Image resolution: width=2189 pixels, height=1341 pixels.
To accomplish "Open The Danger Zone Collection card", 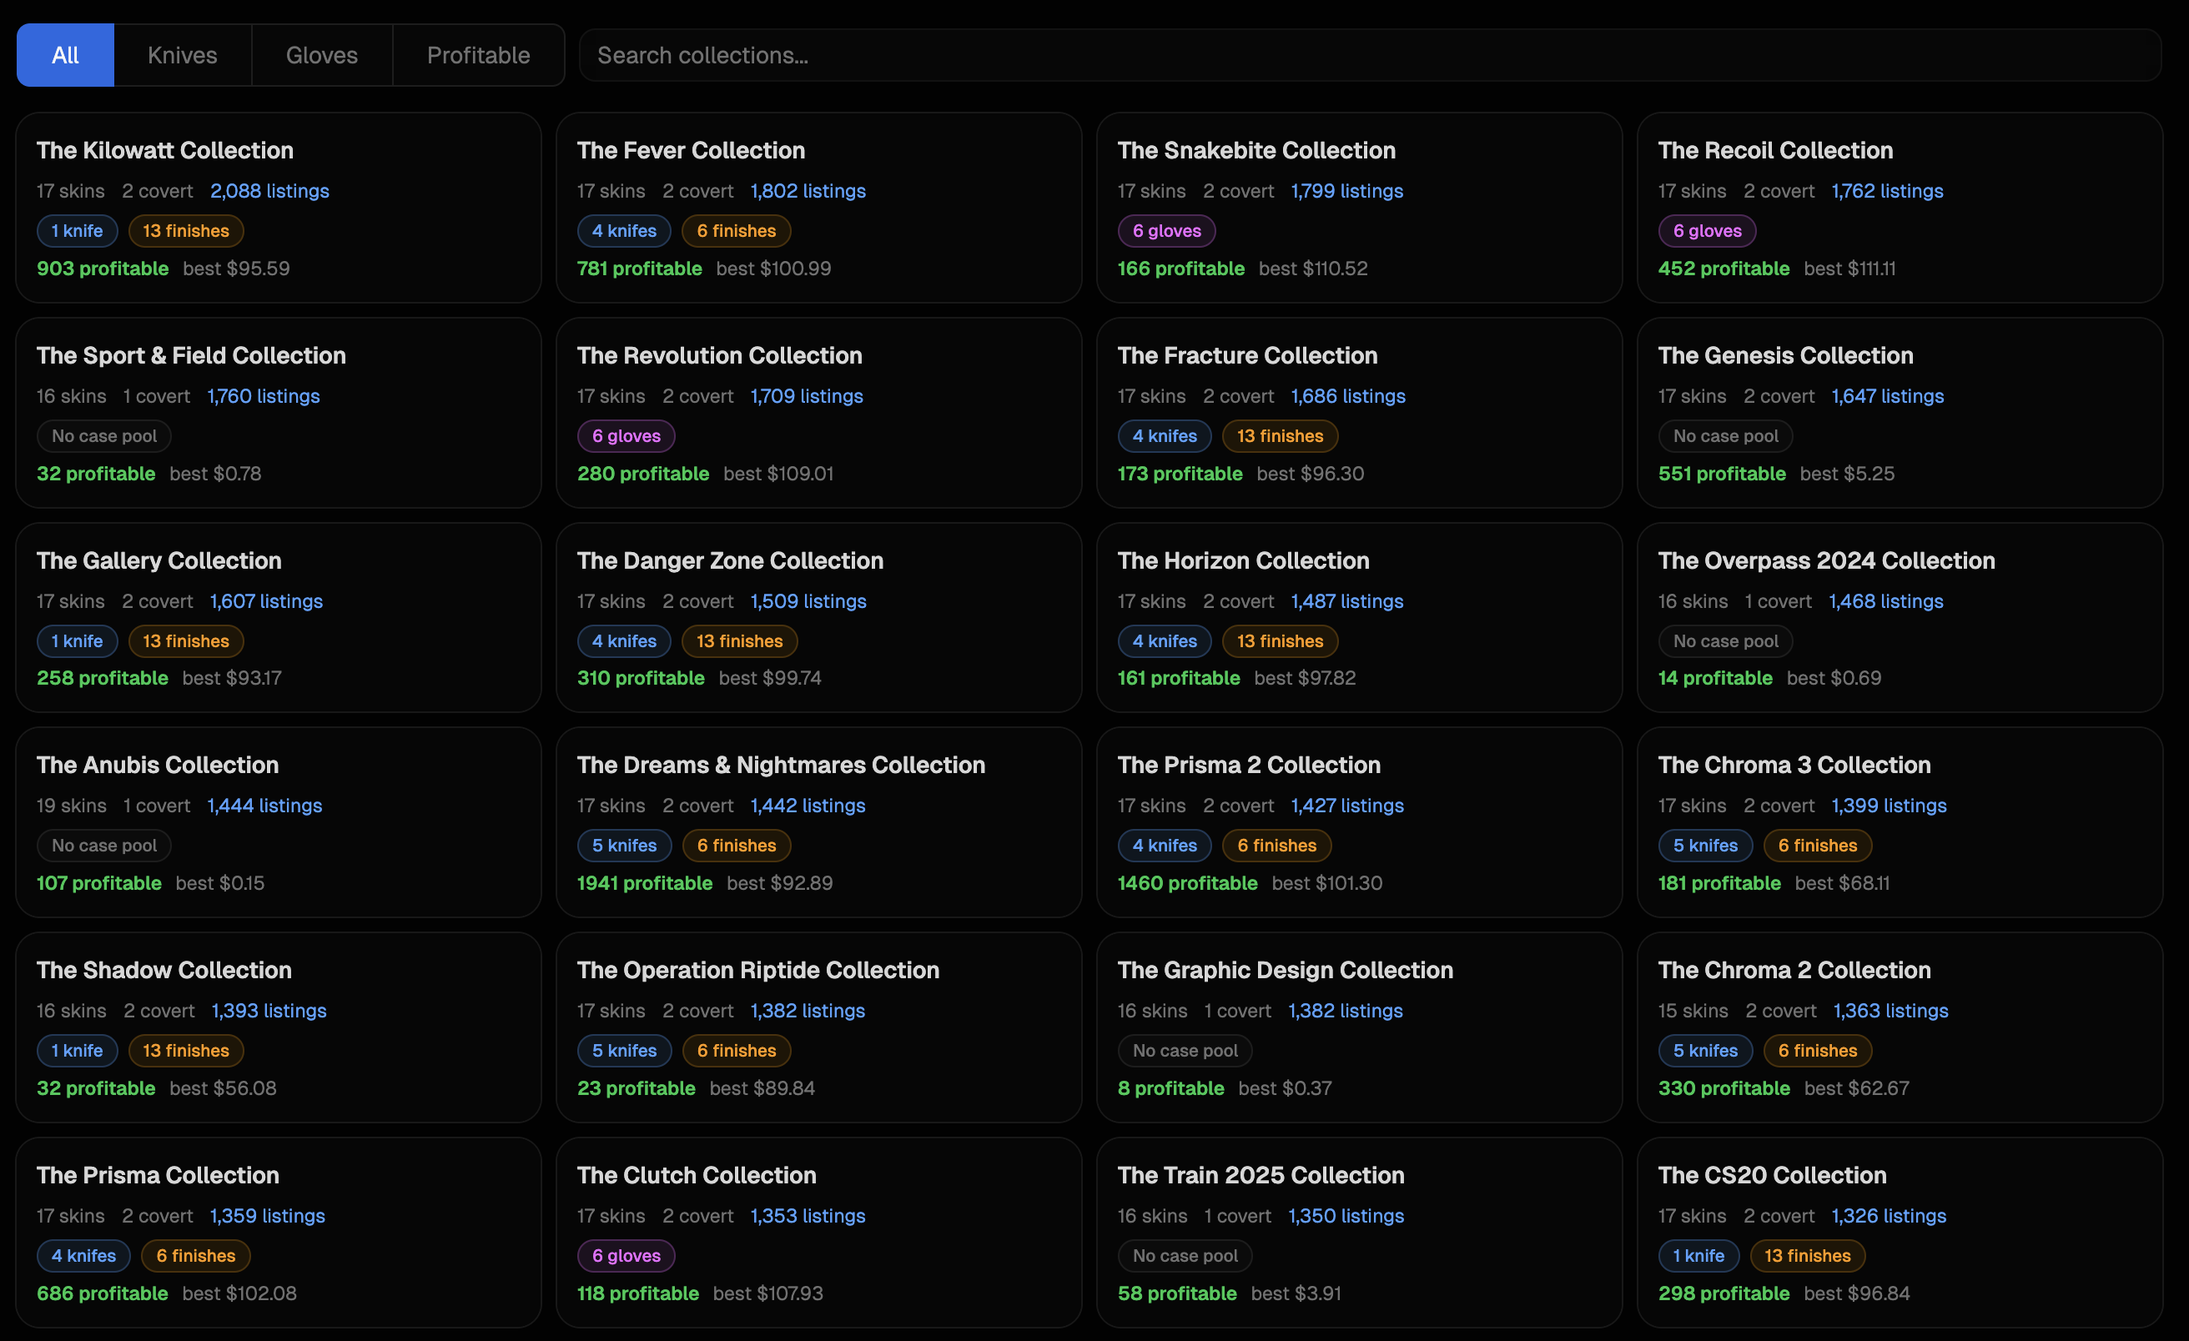I will 729,560.
